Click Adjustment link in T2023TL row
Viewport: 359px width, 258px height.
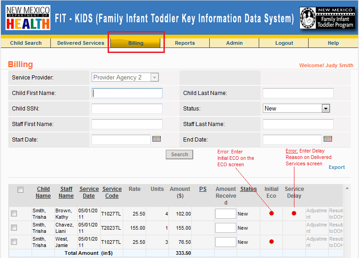[x=317, y=228]
